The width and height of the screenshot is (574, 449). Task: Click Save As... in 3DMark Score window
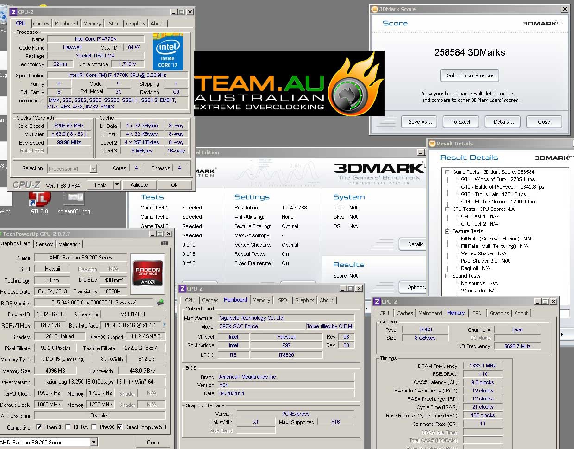point(420,122)
